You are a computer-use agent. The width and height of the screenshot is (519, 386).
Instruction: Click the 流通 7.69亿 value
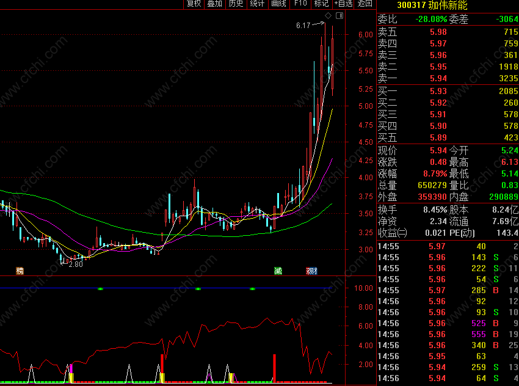(x=505, y=222)
